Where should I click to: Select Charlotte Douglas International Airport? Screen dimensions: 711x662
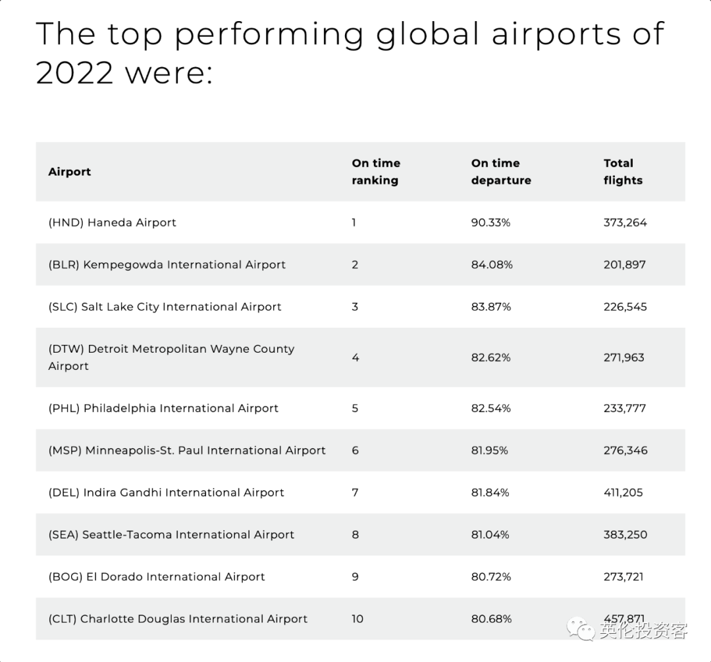178,619
